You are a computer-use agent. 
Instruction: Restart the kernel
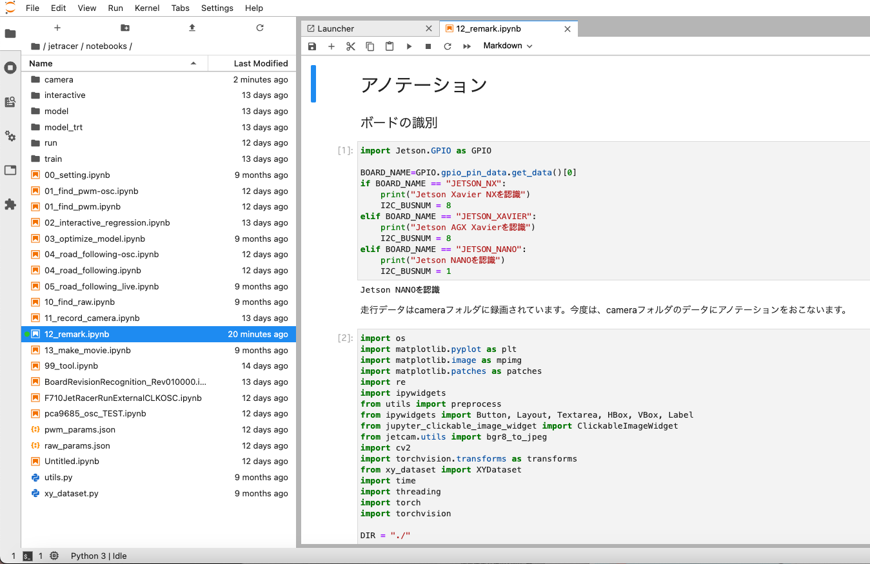click(448, 46)
